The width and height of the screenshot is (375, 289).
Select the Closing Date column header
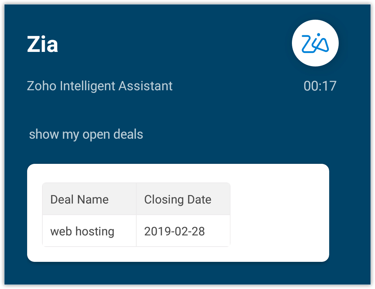(x=178, y=199)
